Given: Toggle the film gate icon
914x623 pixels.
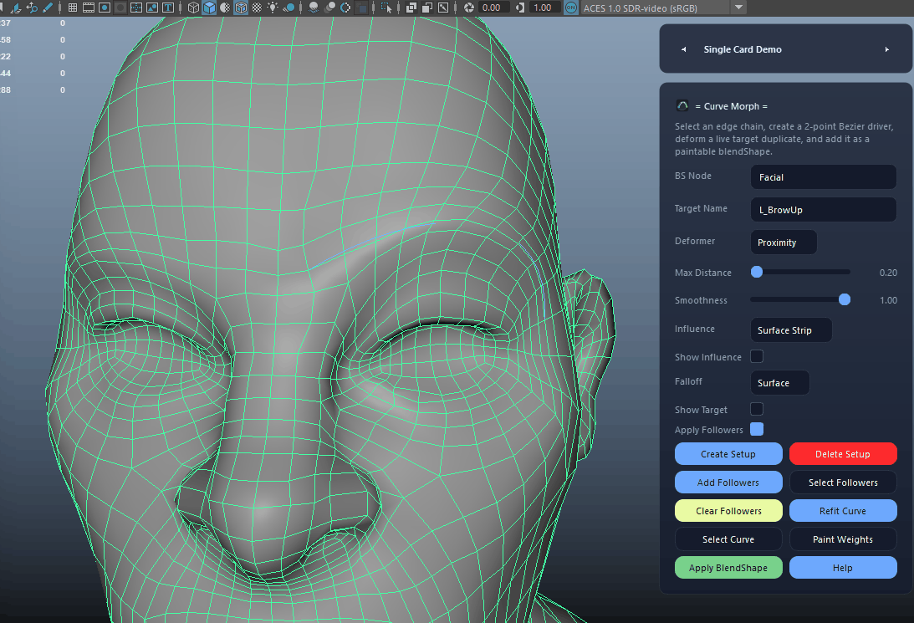Looking at the screenshot, I should (89, 8).
